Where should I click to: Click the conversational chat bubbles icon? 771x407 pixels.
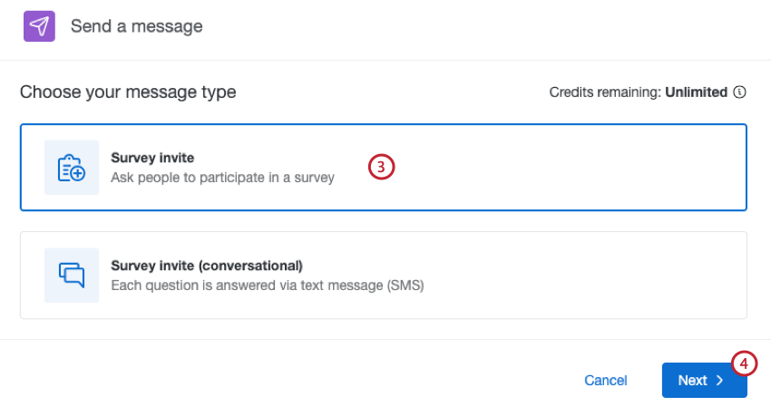72,275
